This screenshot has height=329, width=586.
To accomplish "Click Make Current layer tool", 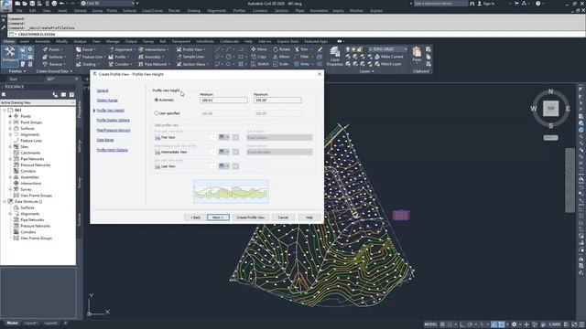I will click(388, 57).
